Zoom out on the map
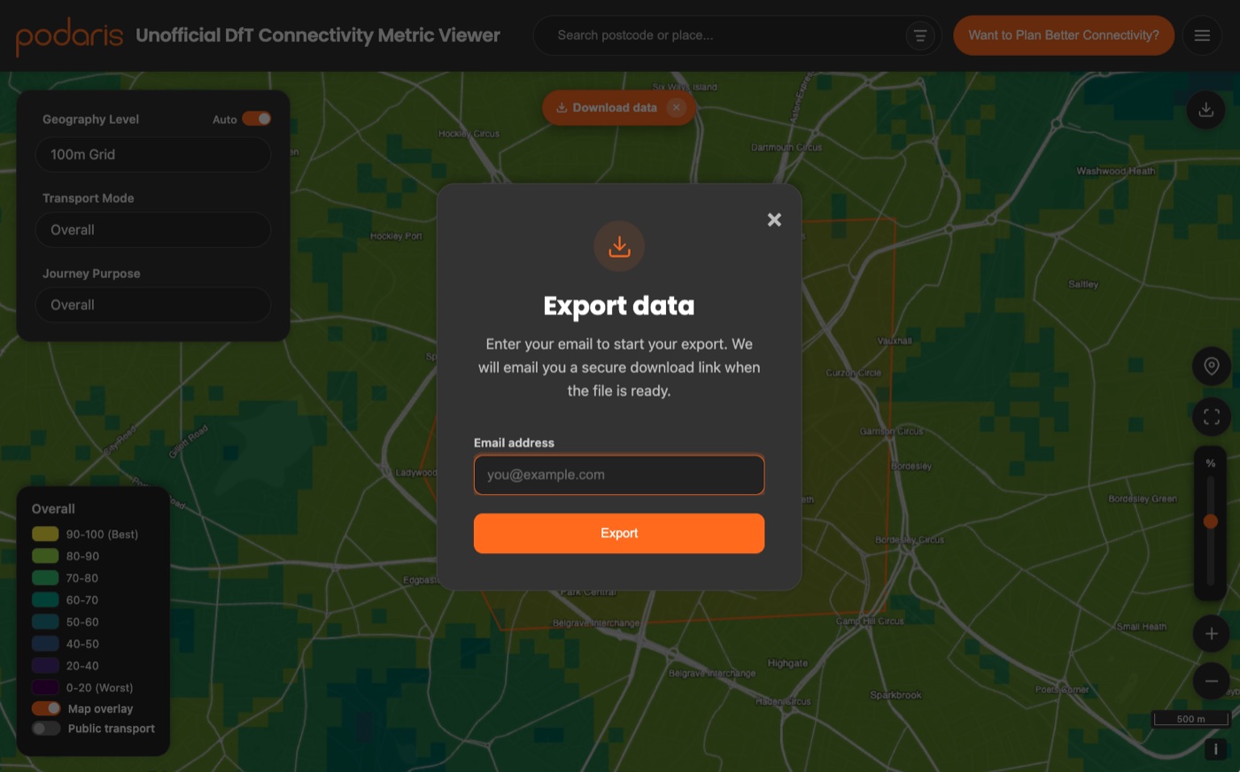 (1211, 681)
